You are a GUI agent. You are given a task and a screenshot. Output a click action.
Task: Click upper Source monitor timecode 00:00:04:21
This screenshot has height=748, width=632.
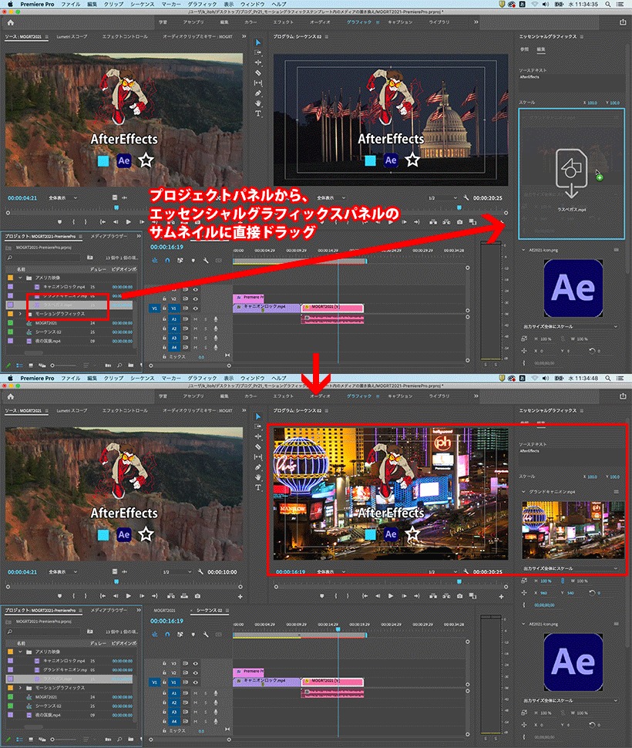(22, 198)
